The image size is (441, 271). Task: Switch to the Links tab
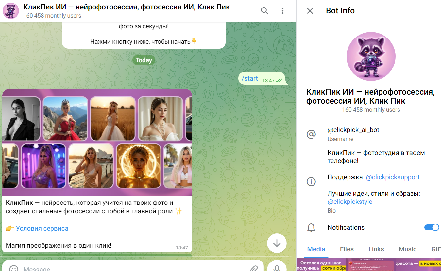click(376, 249)
